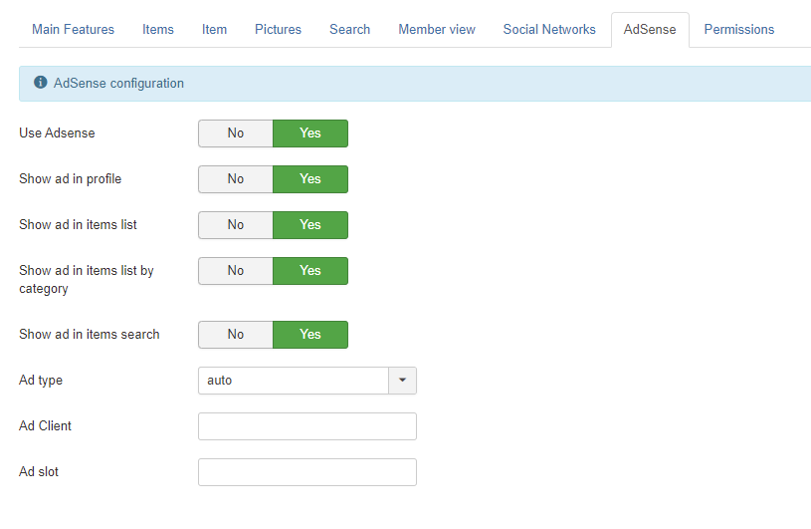Click the 'Ad Client' label

(45, 426)
